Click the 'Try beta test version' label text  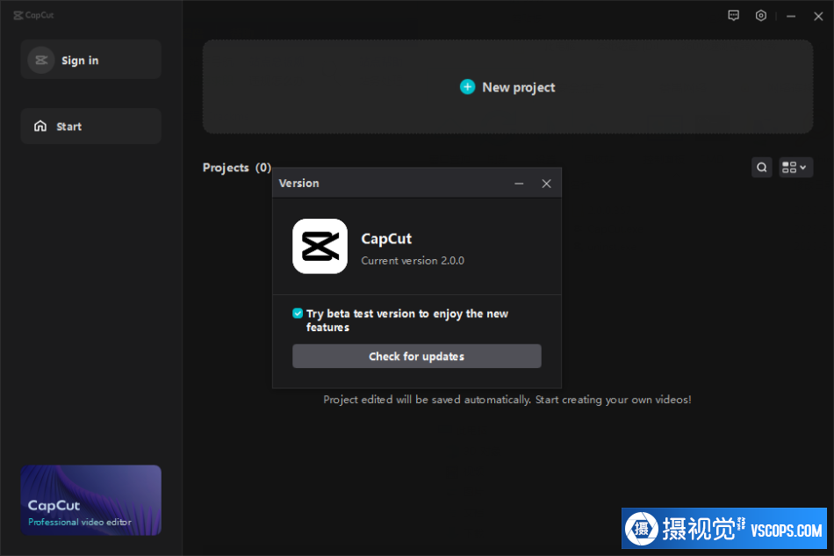click(x=407, y=321)
